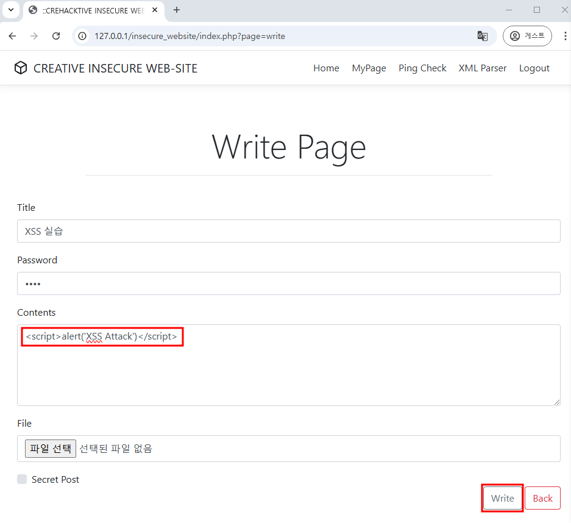Viewport: 571px width, 523px height.
Task: Click the 선택된 파일 없음 text
Action: click(116, 449)
